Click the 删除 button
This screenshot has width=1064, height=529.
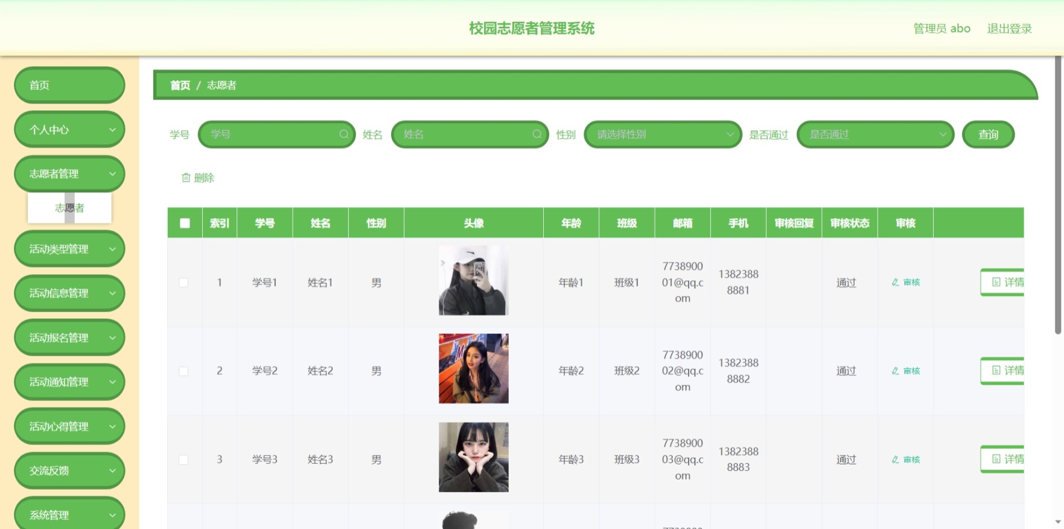point(198,178)
